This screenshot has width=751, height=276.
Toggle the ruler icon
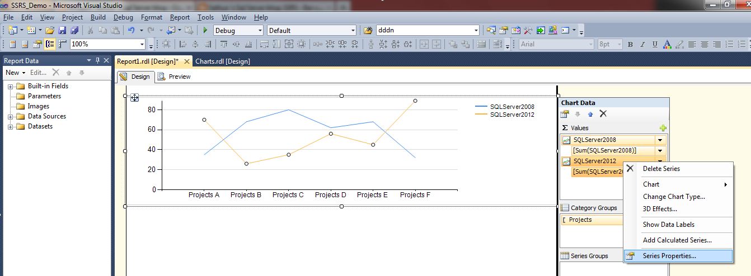62,44
